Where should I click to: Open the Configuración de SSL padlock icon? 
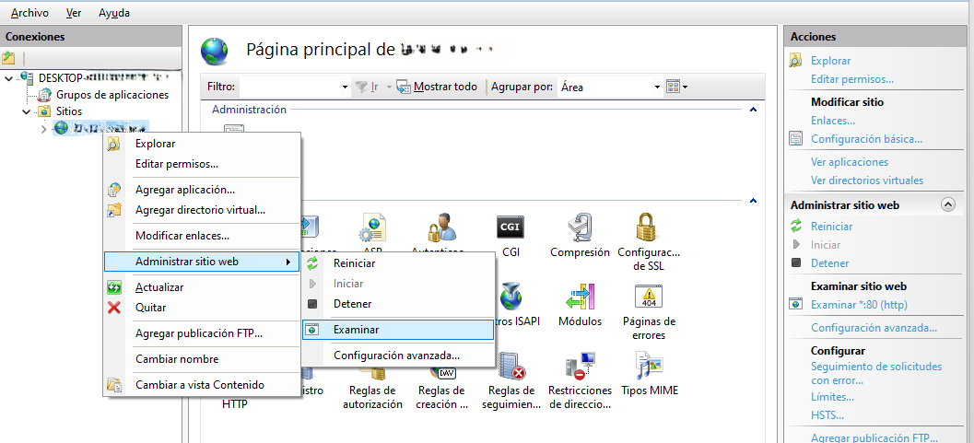[648, 227]
